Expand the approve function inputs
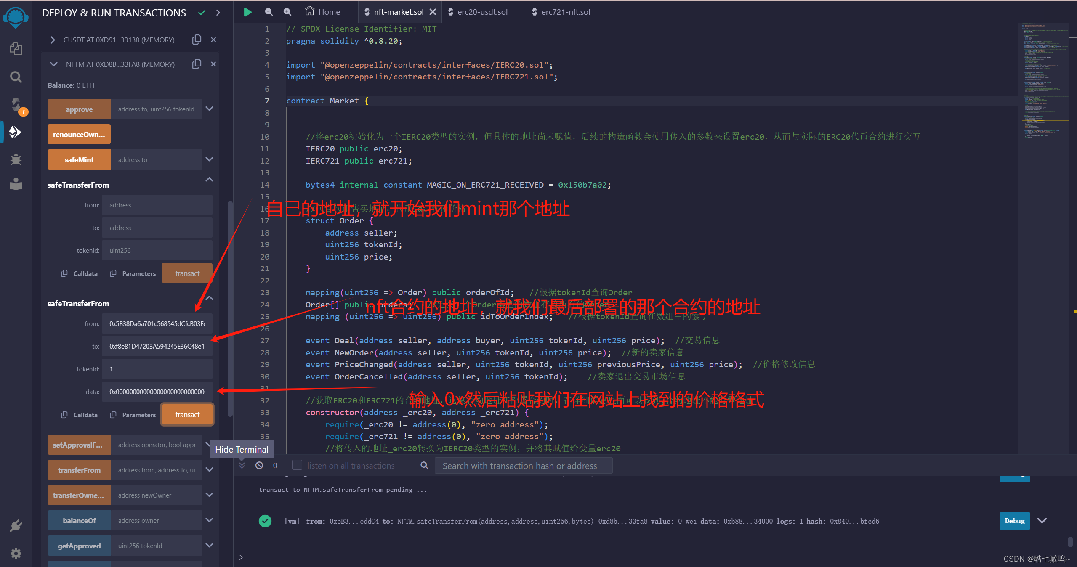This screenshot has width=1077, height=567. (210, 109)
